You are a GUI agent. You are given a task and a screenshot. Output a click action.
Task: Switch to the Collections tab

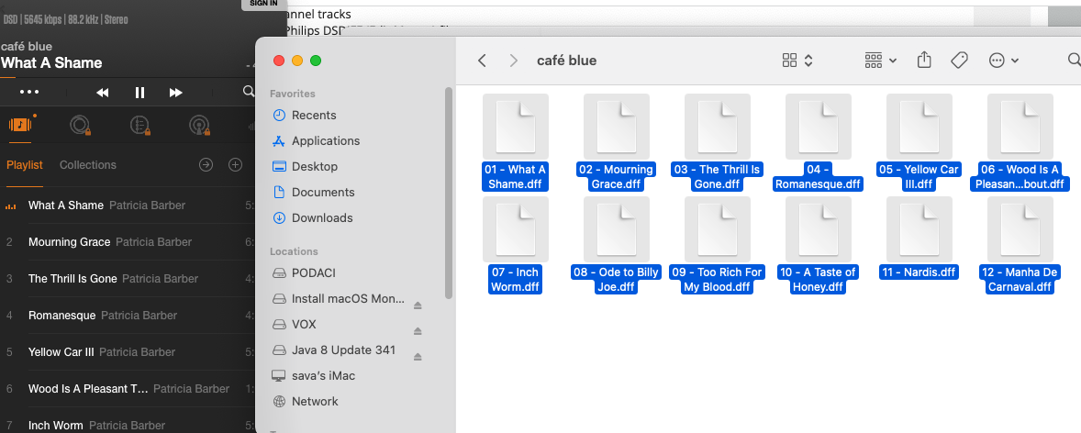pos(87,165)
